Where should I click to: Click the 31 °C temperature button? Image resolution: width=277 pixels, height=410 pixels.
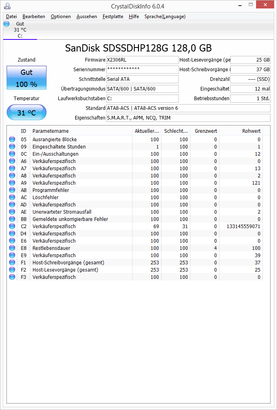pyautogui.click(x=27, y=112)
